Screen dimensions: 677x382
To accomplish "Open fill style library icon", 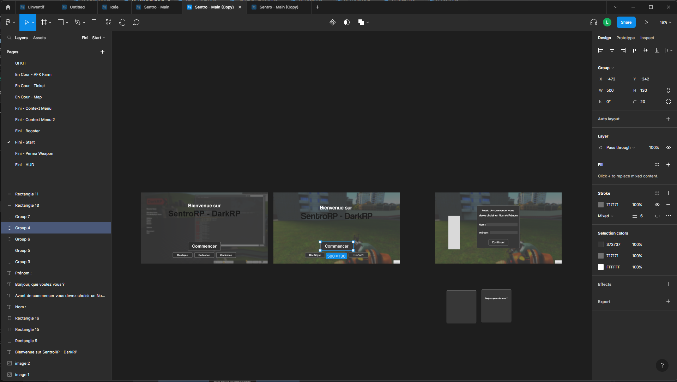I will tap(657, 165).
